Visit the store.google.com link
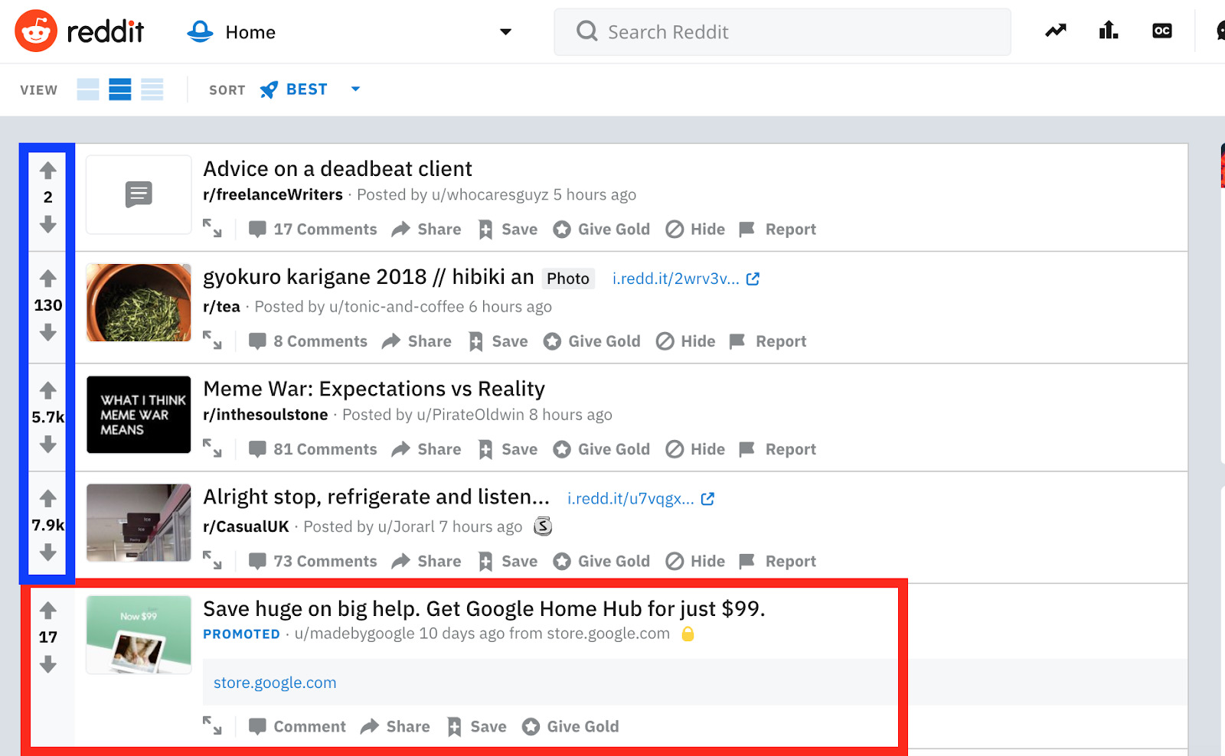The width and height of the screenshot is (1225, 756). click(275, 683)
